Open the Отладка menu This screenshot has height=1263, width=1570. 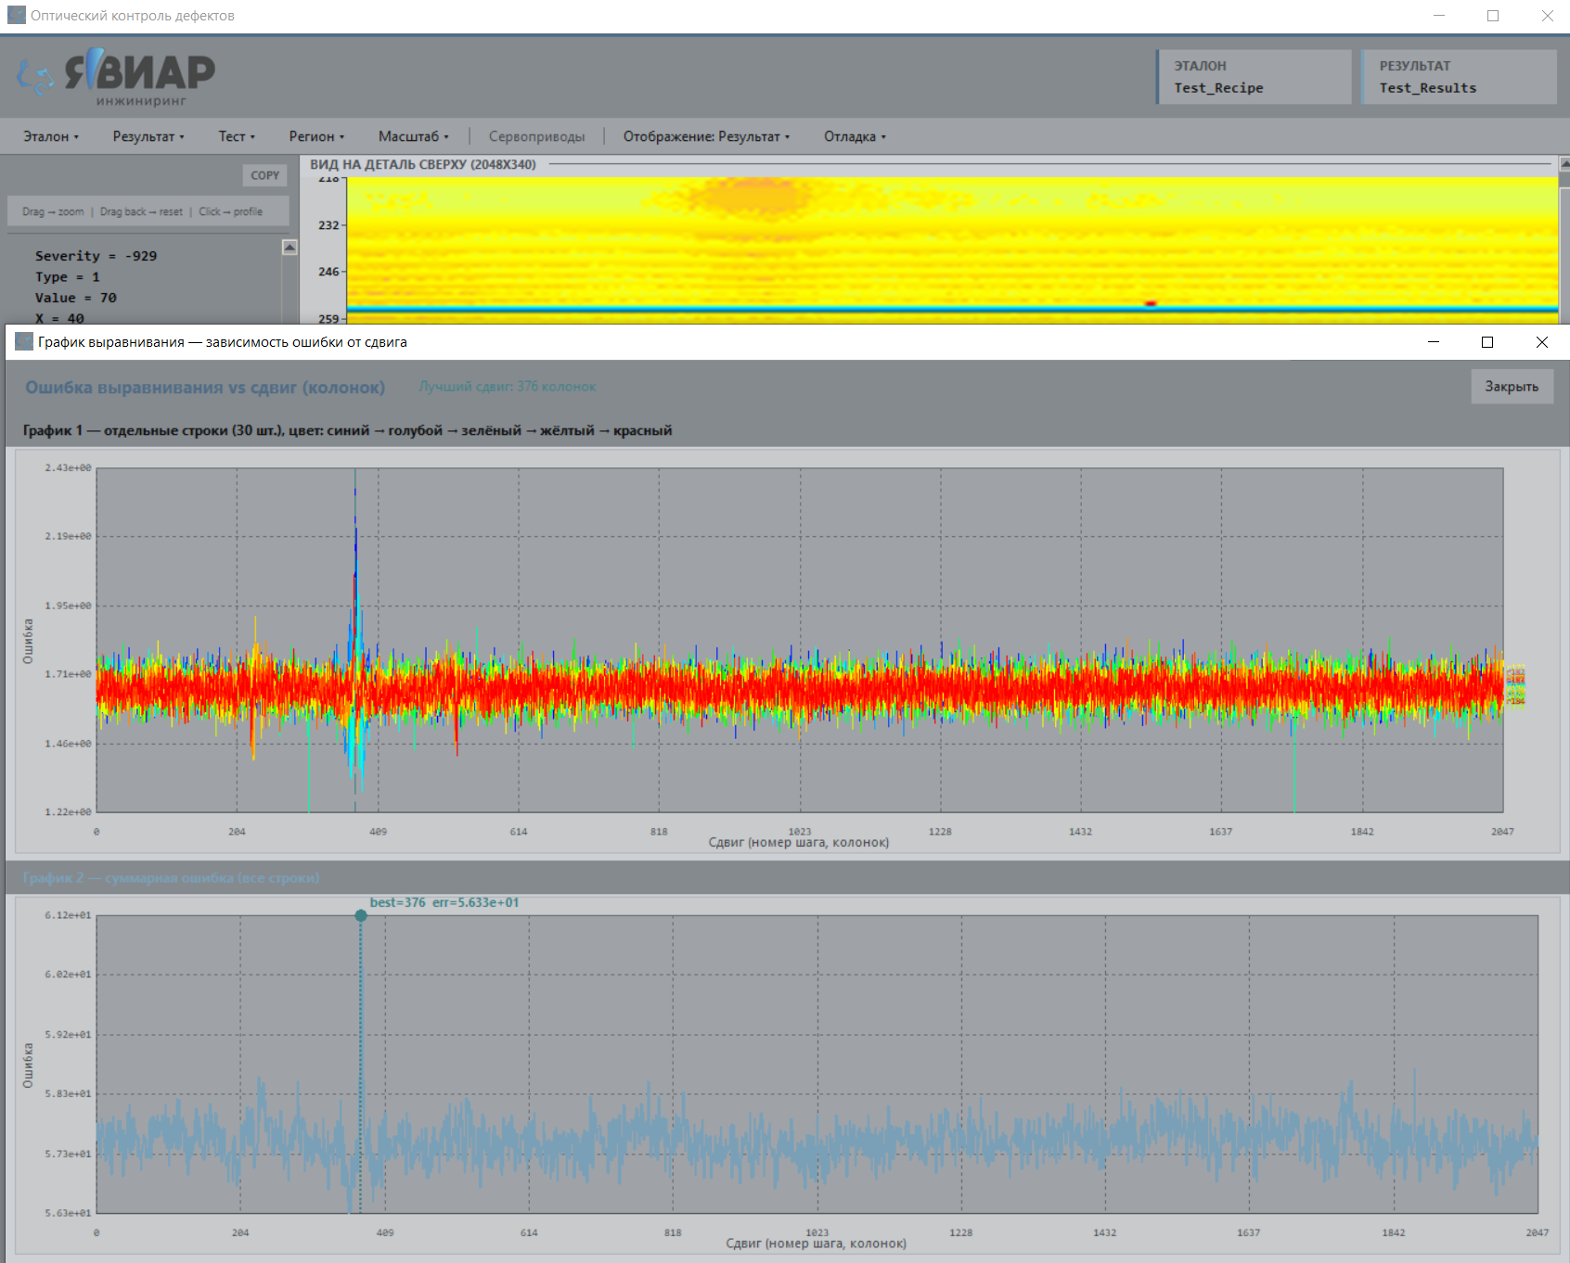click(x=855, y=136)
